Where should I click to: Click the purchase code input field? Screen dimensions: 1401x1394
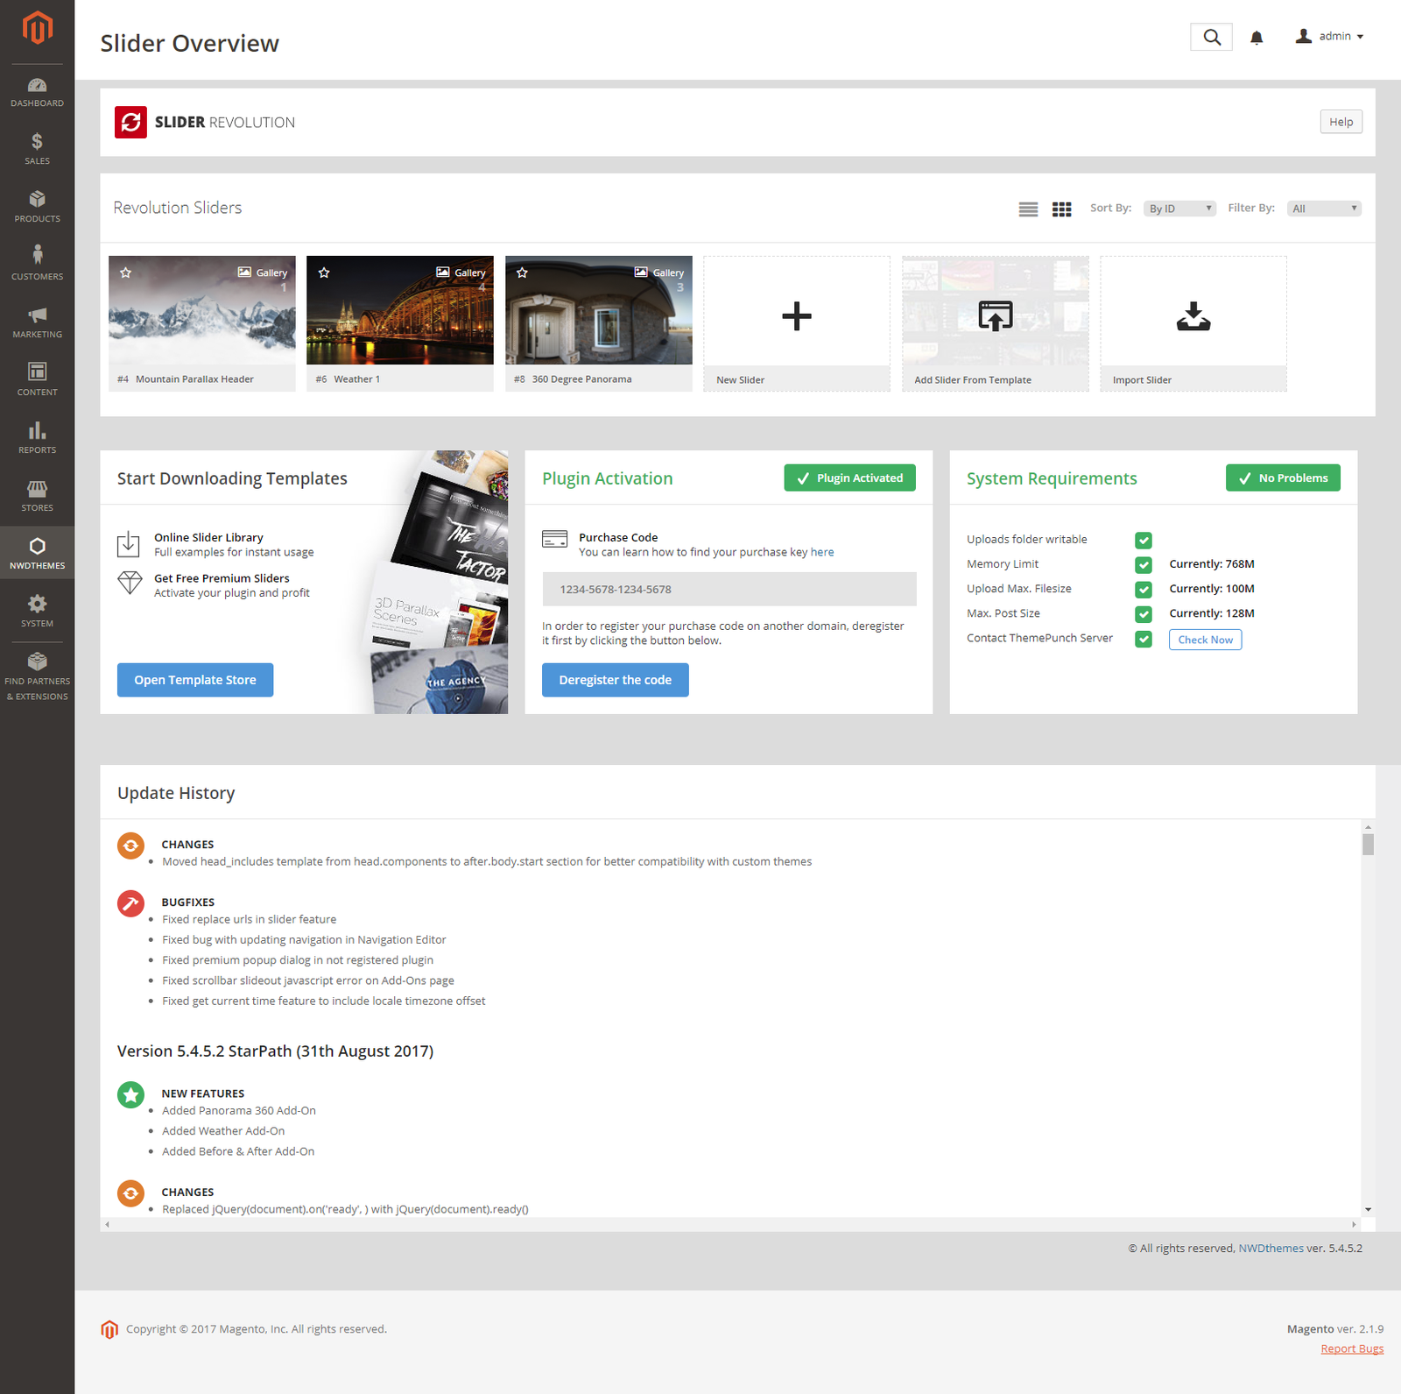pyautogui.click(x=729, y=589)
